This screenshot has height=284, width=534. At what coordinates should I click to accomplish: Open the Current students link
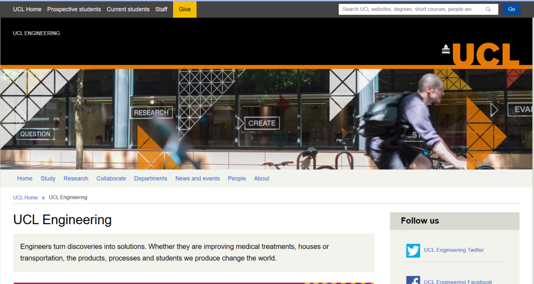pos(128,9)
